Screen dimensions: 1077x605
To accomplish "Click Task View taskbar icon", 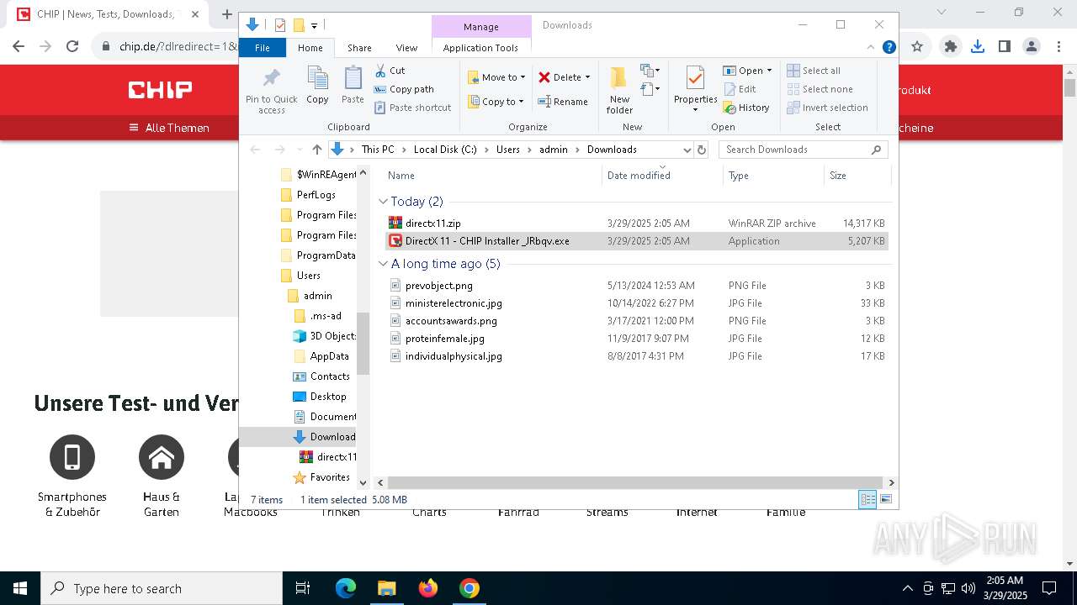I will (303, 588).
